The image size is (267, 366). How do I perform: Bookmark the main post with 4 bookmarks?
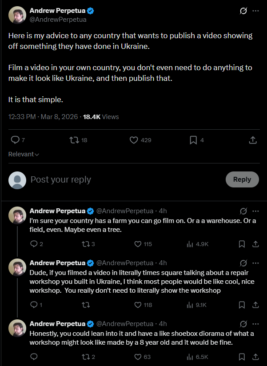(x=193, y=140)
